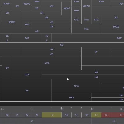Click the KE sector row
The width and height of the screenshot is (124, 124).
pyautogui.click(x=52, y=22)
